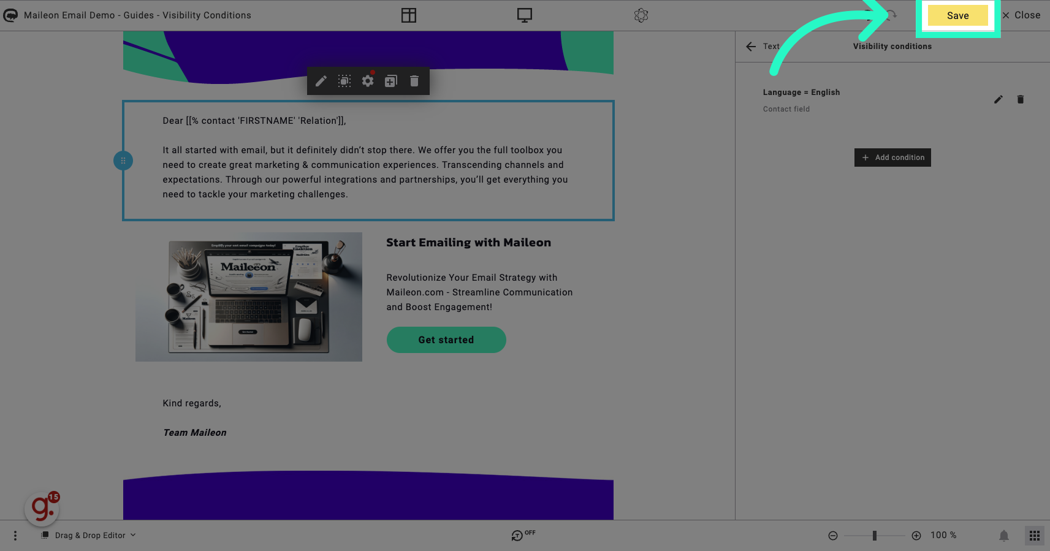Screen dimensions: 1050x551
Task: Delete the block with the trash icon
Action: point(414,81)
